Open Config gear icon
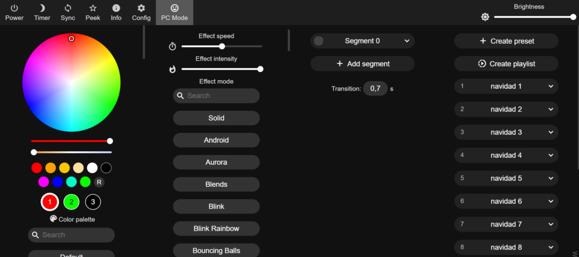This screenshot has width=579, height=257. point(141,8)
